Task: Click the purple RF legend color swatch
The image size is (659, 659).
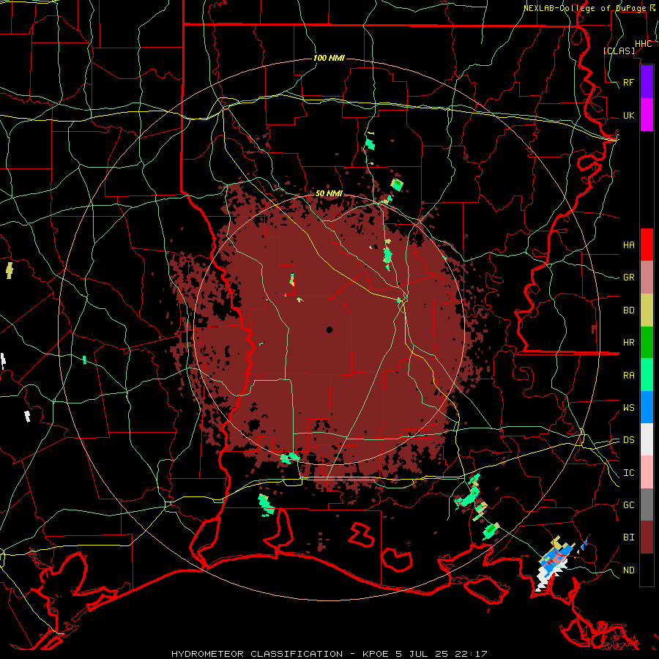Action: tap(647, 82)
